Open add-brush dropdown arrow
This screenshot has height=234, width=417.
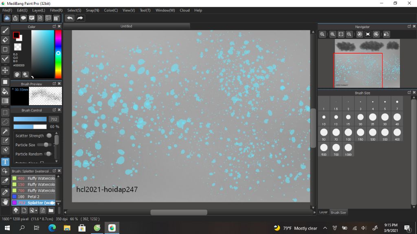coord(36,211)
